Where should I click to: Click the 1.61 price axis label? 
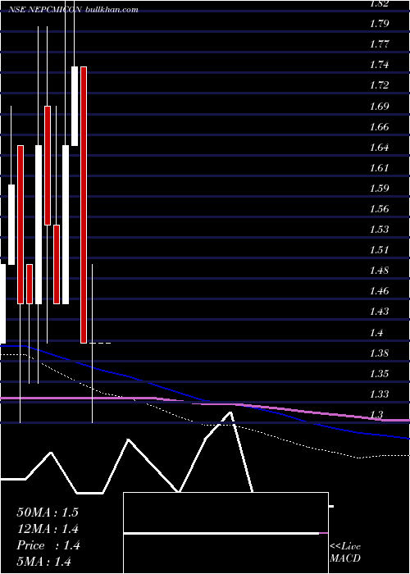click(x=379, y=168)
